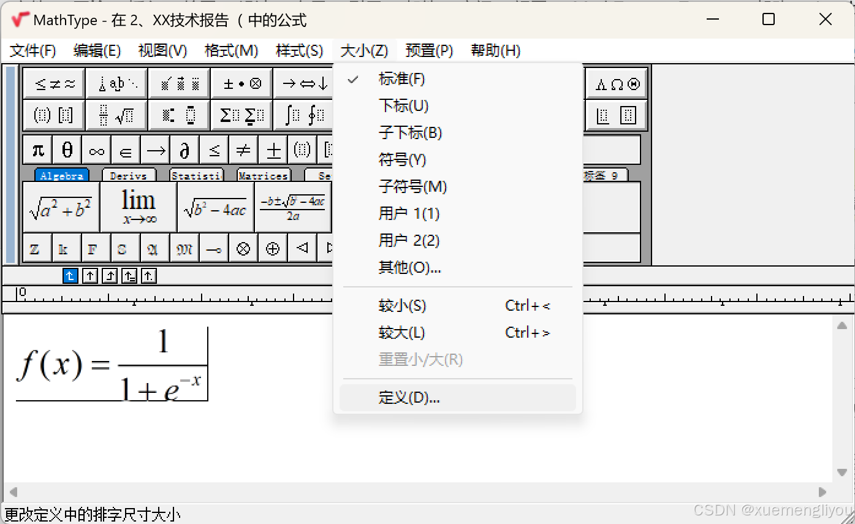
Task: Open the fraction and radical templates palette
Action: 116,115
